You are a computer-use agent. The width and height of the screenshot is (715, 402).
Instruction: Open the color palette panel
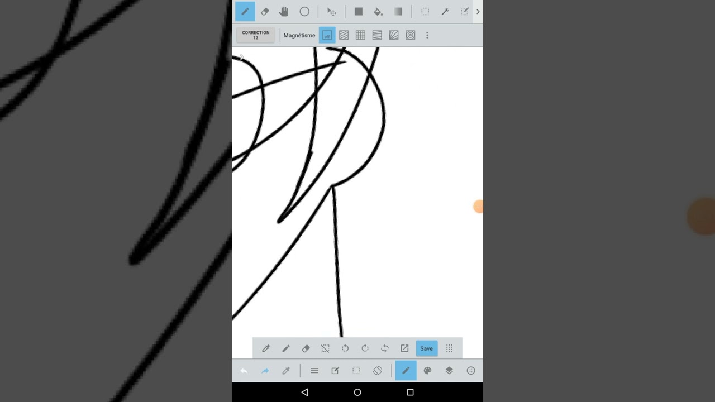(427, 371)
